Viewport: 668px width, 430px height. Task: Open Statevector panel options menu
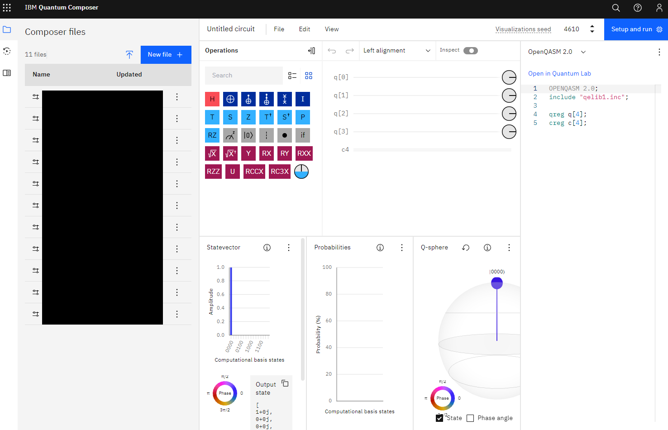pos(289,248)
